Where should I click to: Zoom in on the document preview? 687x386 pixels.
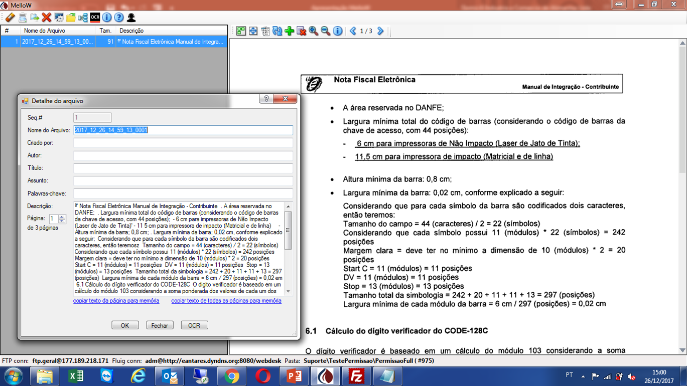click(314, 31)
